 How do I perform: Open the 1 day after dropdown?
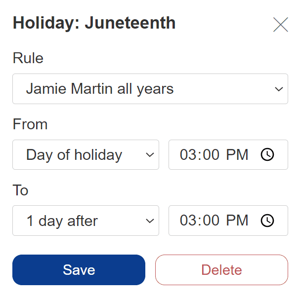pos(86,221)
